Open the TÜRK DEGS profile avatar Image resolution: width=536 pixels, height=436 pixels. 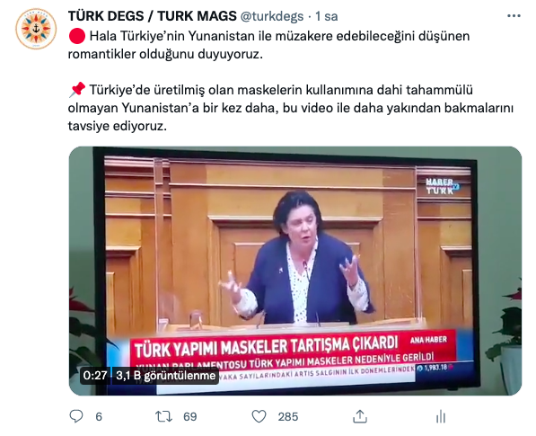36,29
